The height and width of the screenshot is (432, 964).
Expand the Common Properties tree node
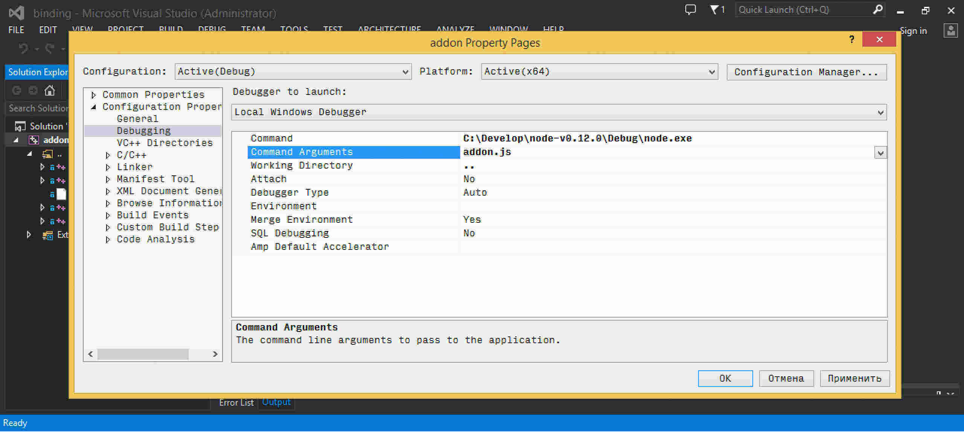coord(94,95)
